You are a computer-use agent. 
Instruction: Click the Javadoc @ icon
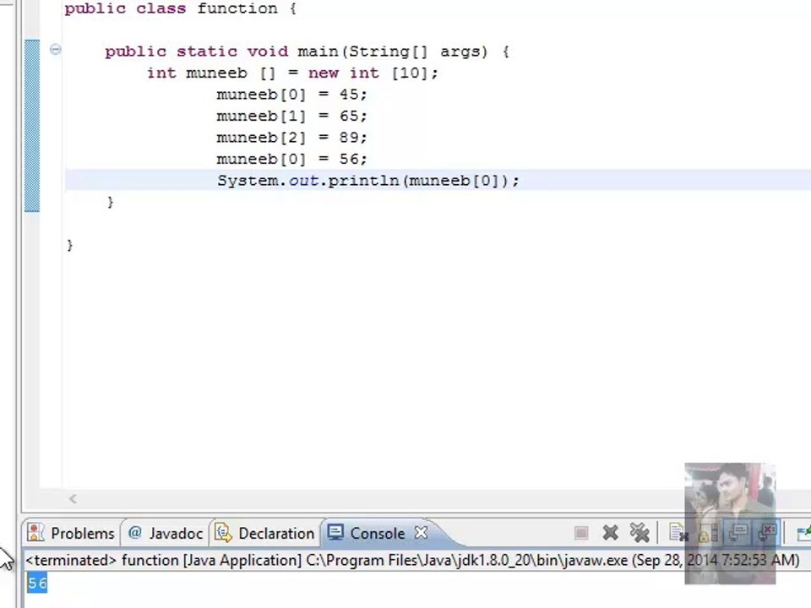[135, 533]
